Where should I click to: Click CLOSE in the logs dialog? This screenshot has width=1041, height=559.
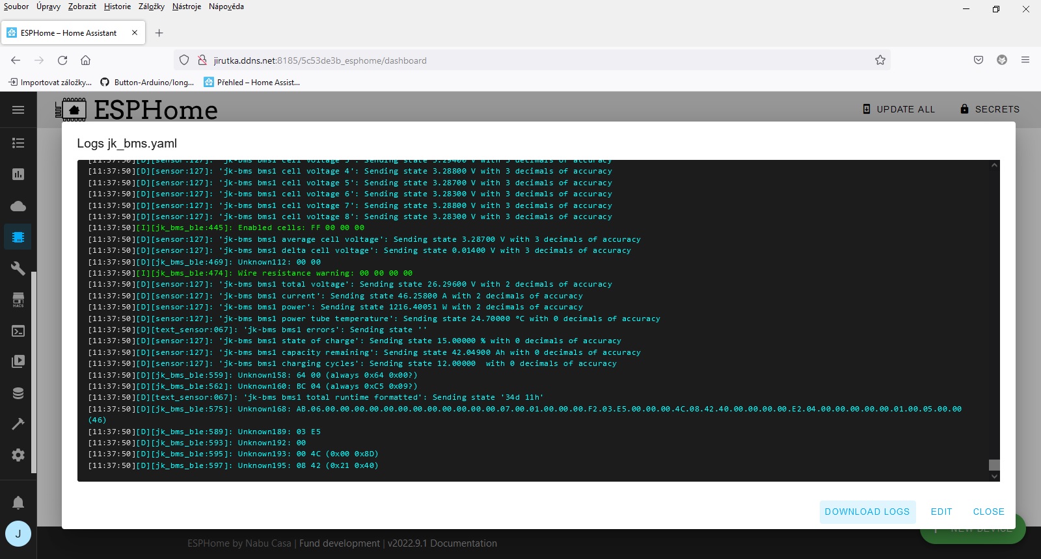tap(989, 512)
